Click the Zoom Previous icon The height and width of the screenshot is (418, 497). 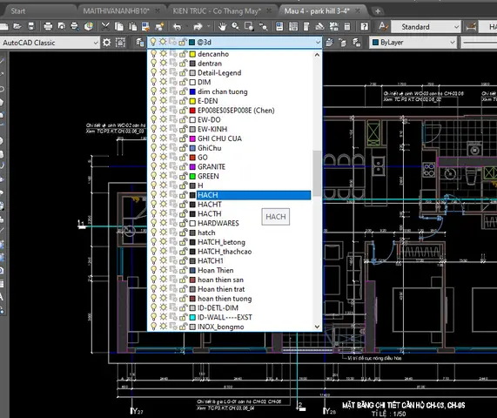(263, 26)
